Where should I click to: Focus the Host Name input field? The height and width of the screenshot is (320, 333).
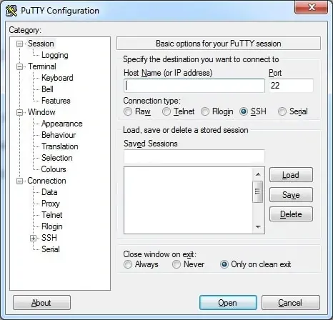coord(194,86)
